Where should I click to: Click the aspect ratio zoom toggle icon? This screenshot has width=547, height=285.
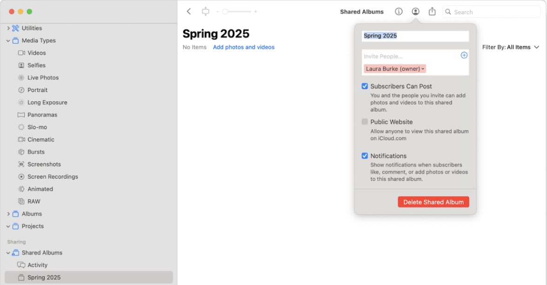[206, 12]
